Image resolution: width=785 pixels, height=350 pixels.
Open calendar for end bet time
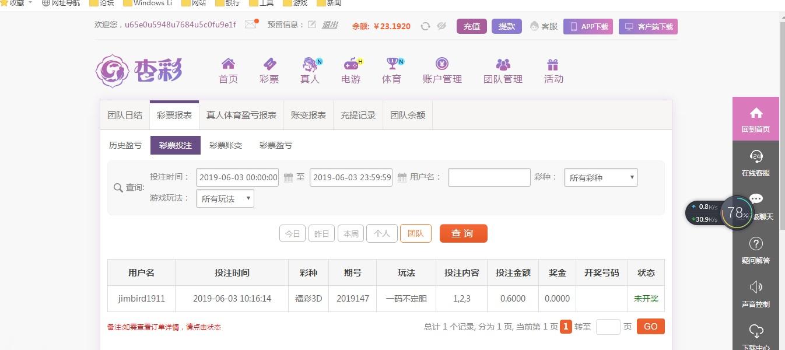tap(402, 177)
